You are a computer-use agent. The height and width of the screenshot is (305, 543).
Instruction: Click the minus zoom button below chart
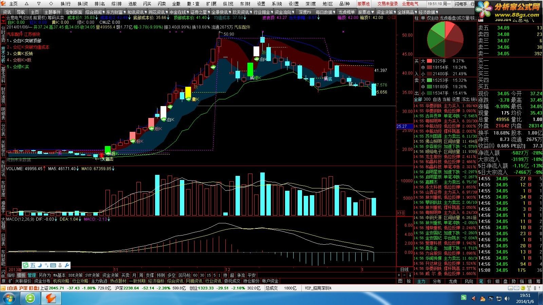pyautogui.click(x=405, y=275)
